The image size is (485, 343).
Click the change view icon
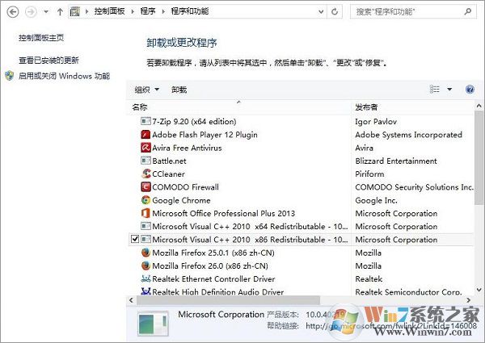(435, 90)
